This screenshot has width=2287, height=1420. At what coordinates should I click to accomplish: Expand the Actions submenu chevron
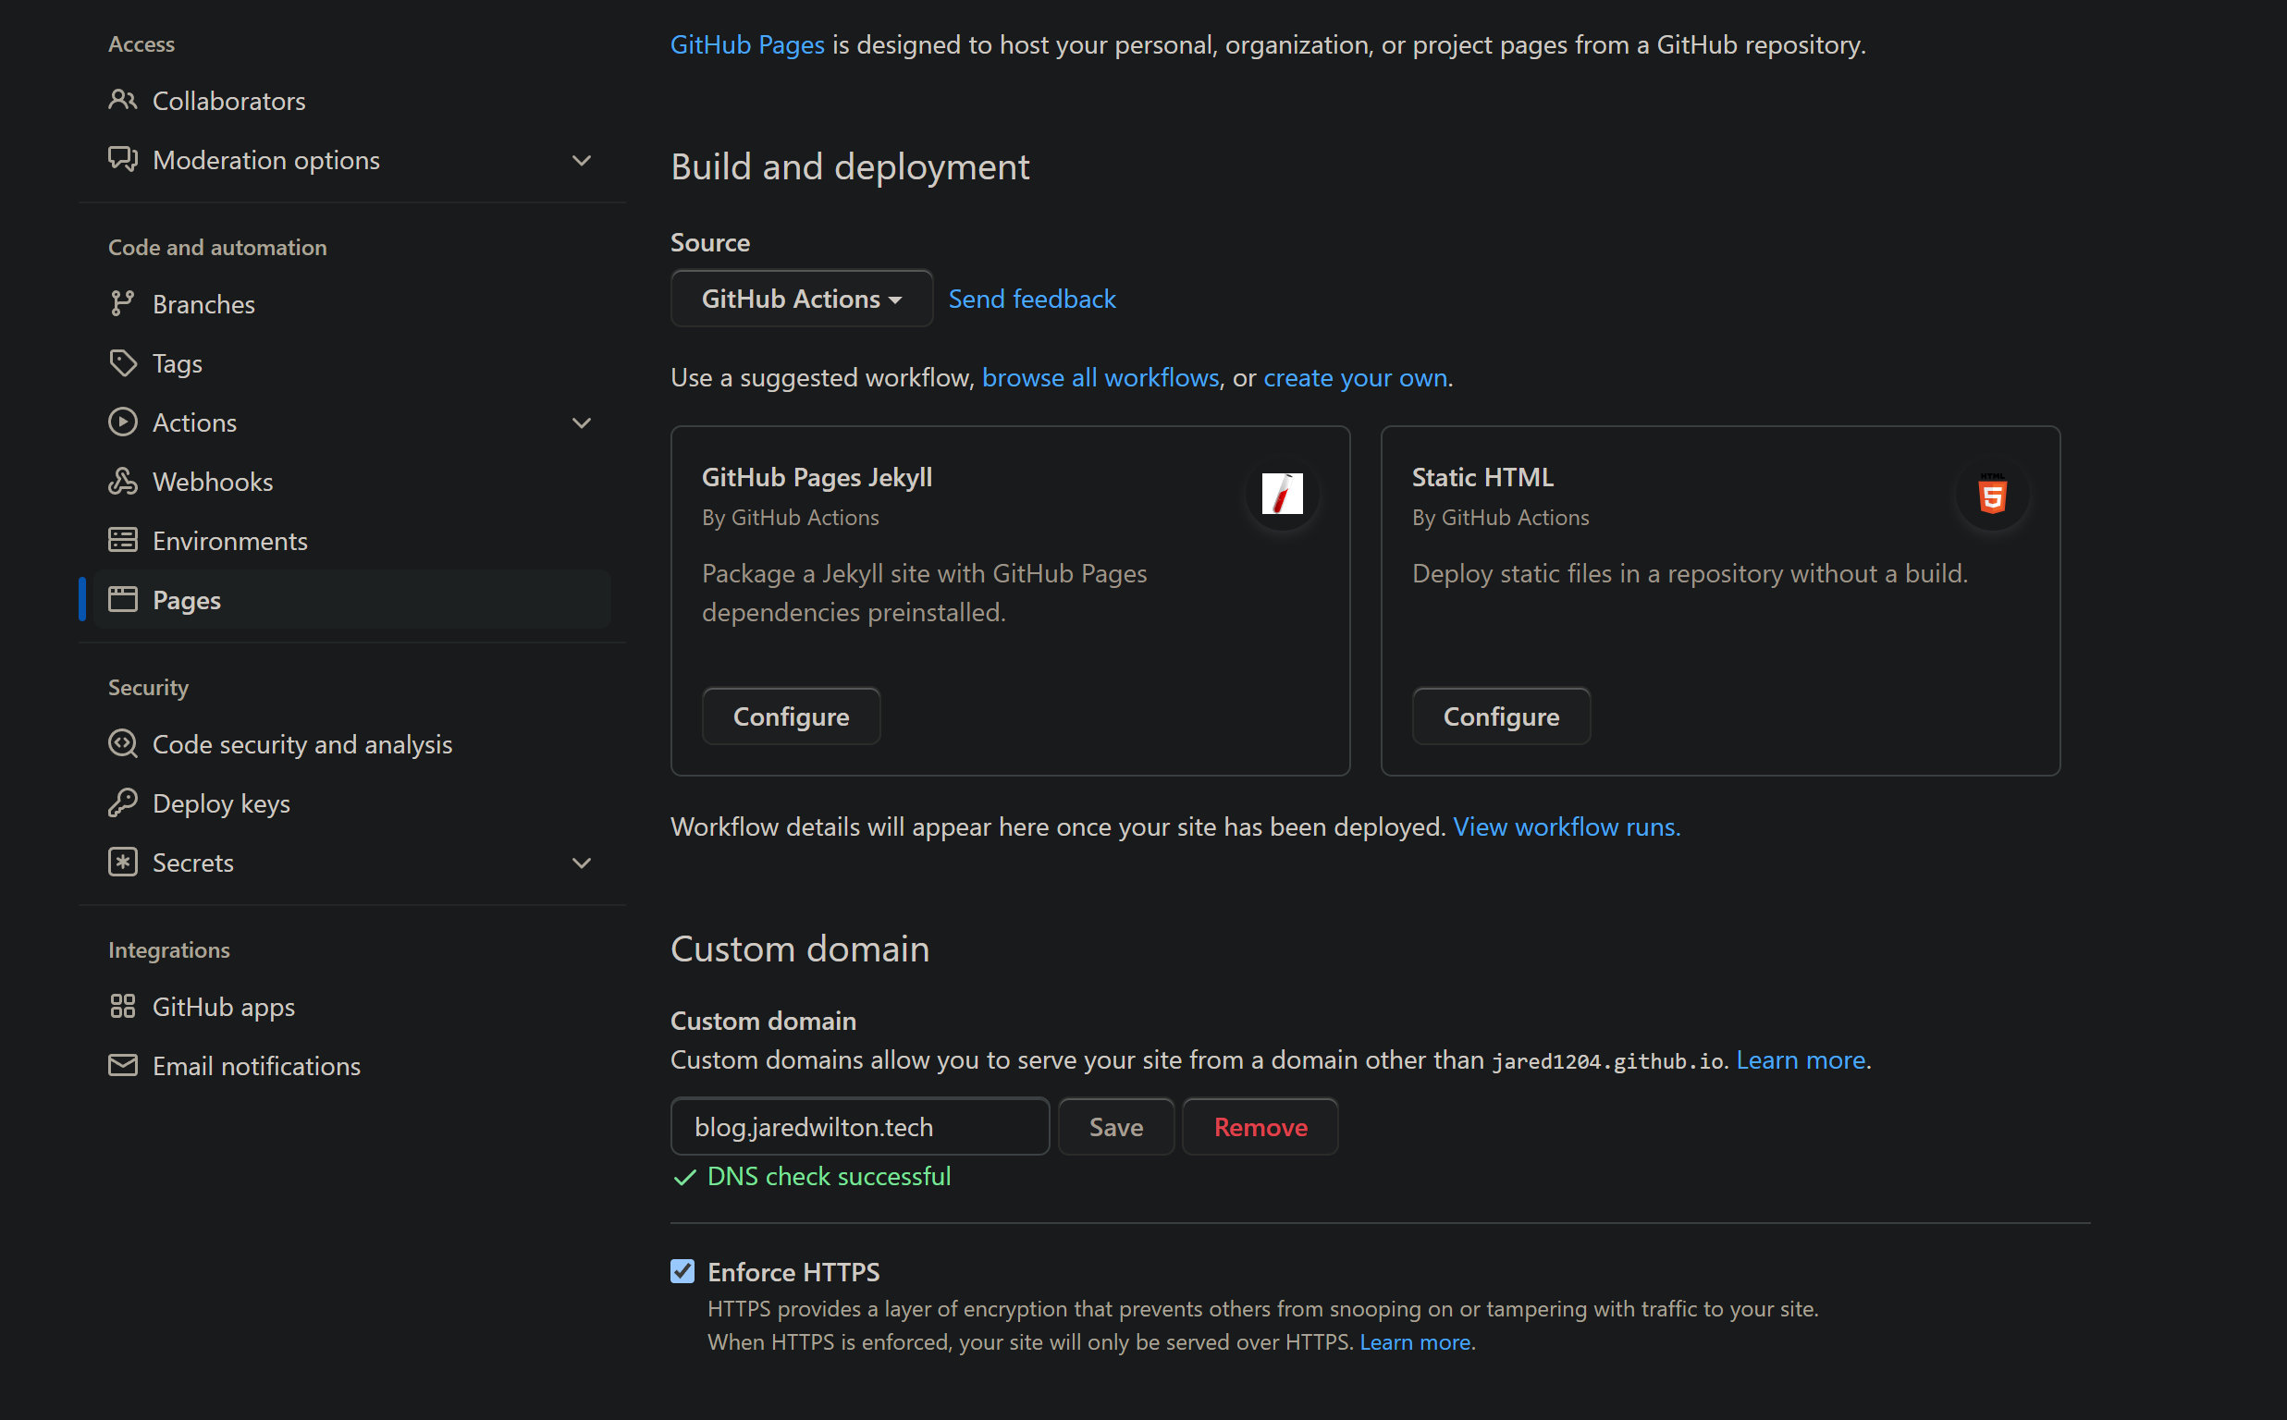(582, 422)
